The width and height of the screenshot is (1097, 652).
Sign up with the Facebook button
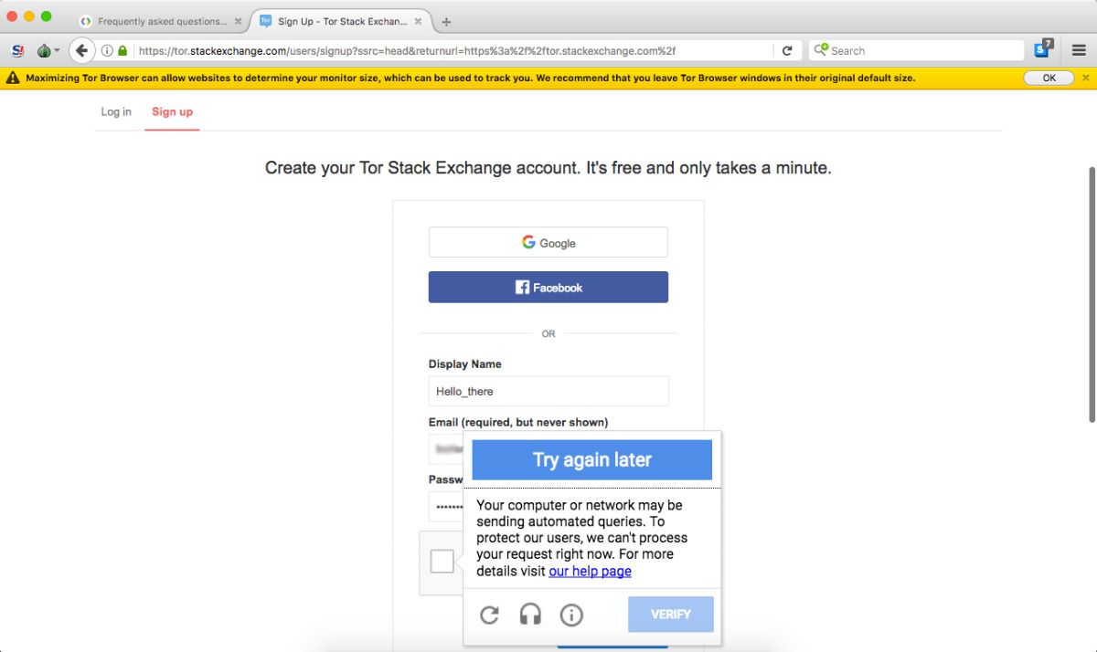tap(548, 287)
